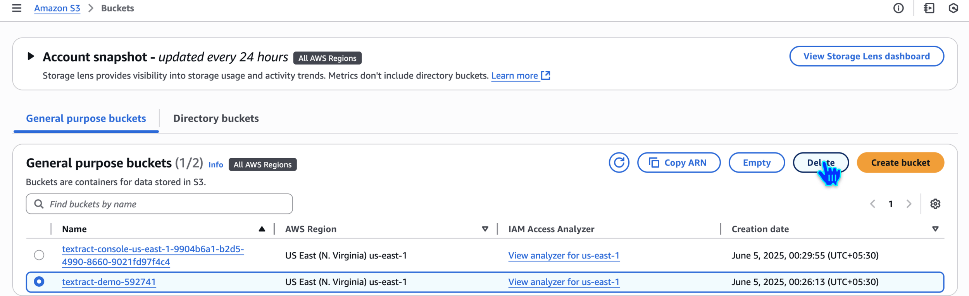Switch to Directory buckets tab
This screenshot has width=969, height=296.
(216, 118)
